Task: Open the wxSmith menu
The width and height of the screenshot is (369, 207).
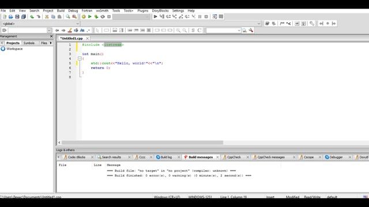Action: click(x=102, y=11)
